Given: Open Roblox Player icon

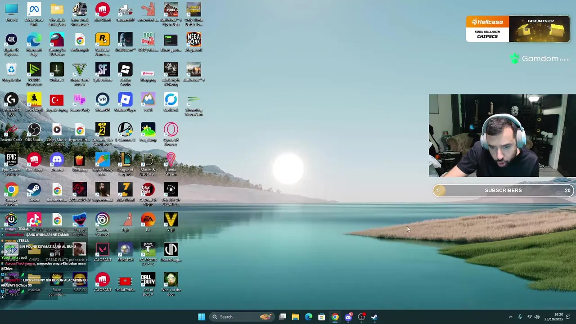Looking at the screenshot, I should (125, 103).
